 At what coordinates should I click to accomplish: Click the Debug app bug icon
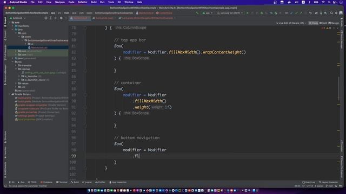(262, 13)
